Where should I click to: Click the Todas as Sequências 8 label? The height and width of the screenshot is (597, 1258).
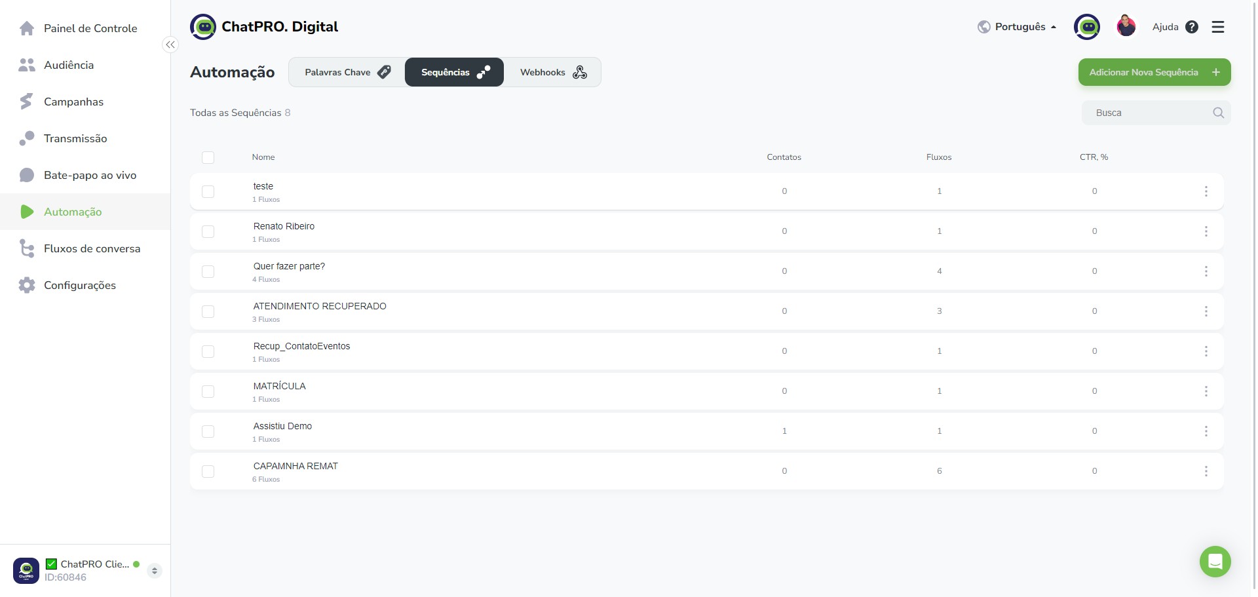point(240,113)
